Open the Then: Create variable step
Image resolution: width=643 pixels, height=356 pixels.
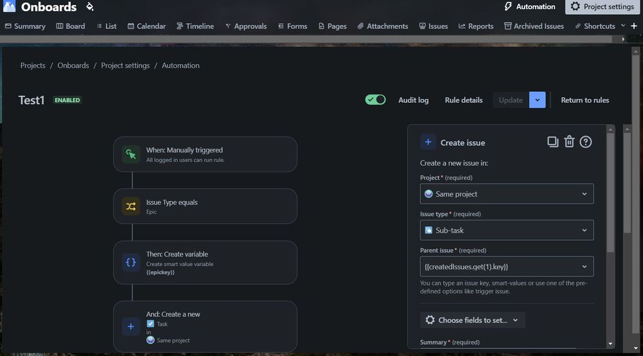point(205,262)
